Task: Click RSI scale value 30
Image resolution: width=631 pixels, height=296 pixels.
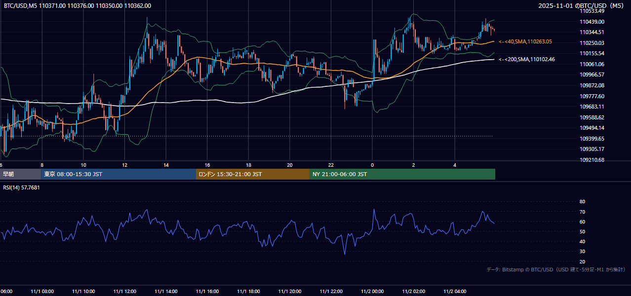Action: (x=582, y=252)
